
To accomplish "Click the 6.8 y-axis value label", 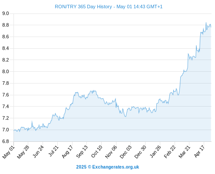I will [6, 141].
